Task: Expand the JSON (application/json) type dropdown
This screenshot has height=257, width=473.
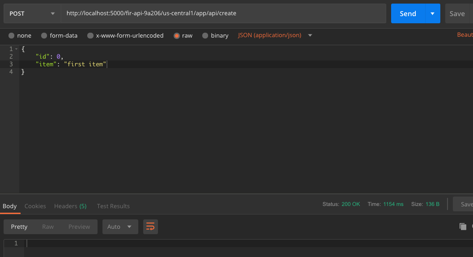Action: tap(310, 35)
